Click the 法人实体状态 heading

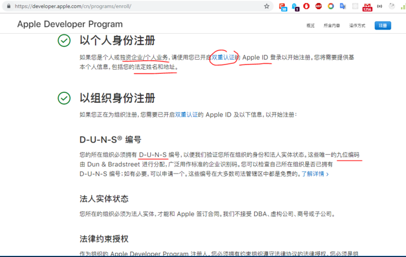click(x=104, y=199)
